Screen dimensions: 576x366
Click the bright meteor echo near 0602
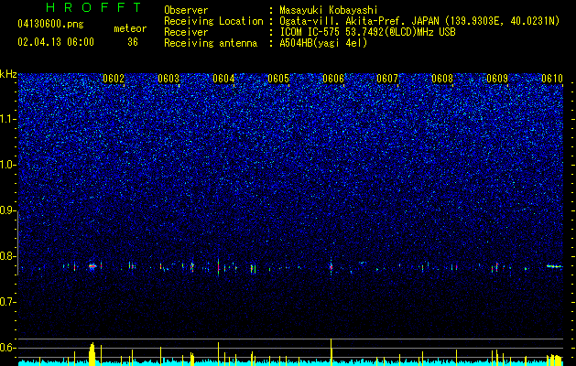[92, 266]
